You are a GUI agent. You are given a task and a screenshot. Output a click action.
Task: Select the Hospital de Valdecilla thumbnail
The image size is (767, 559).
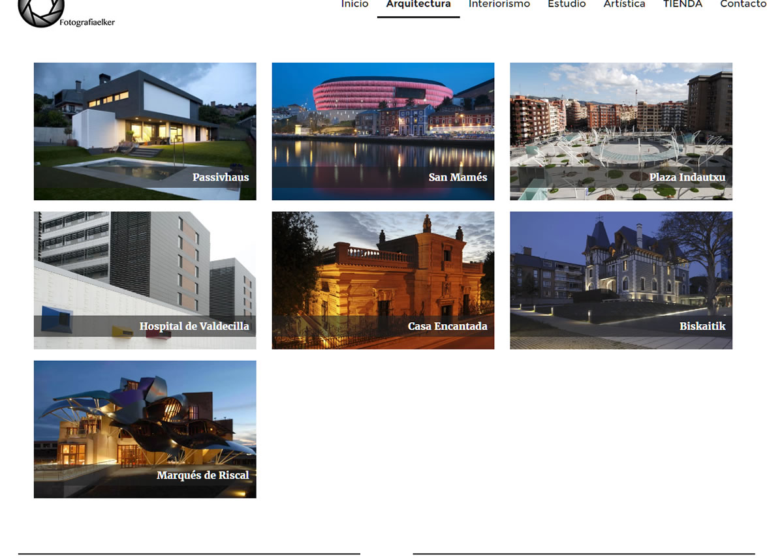point(145,280)
